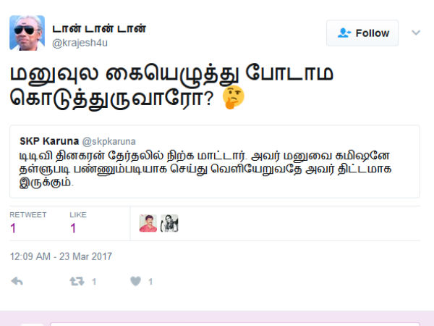Click the retweet icon below the tweet
Screen dimensions: 434x326
(x=77, y=281)
